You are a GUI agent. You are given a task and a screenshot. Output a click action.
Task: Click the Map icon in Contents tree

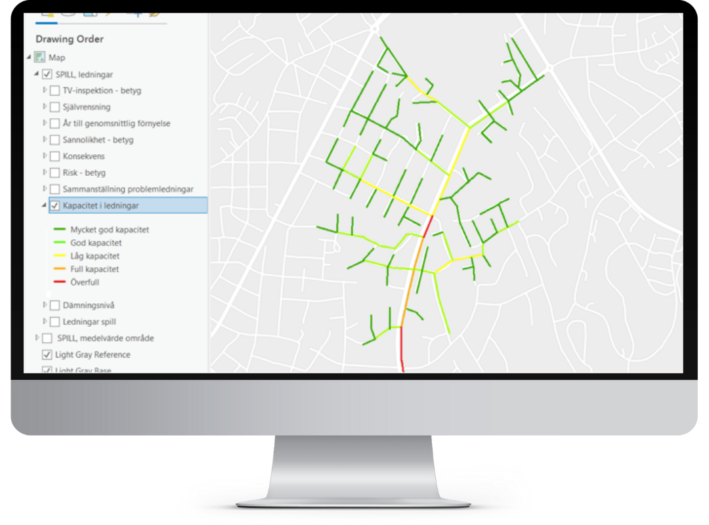pos(40,58)
